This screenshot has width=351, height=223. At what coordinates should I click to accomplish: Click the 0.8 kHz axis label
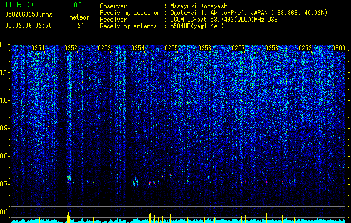coord(4,156)
